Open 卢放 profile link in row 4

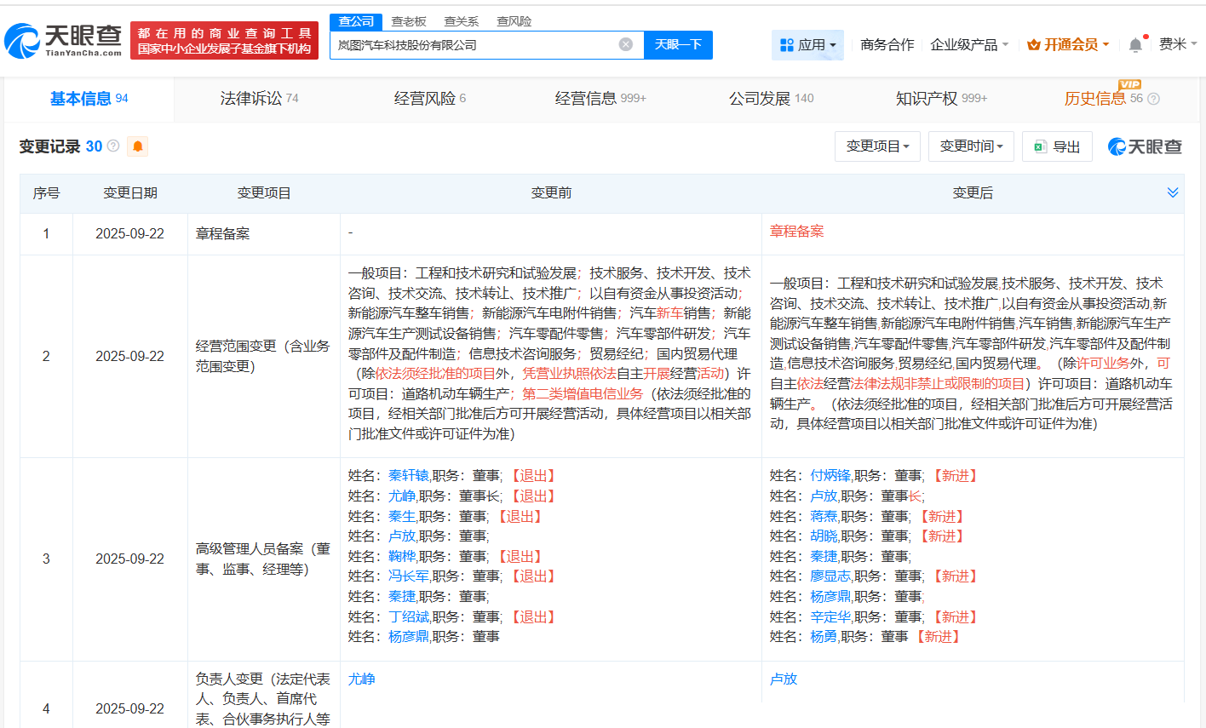(x=782, y=679)
